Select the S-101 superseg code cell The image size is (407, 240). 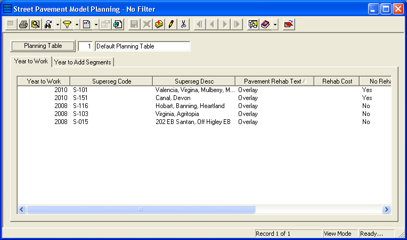click(80, 90)
